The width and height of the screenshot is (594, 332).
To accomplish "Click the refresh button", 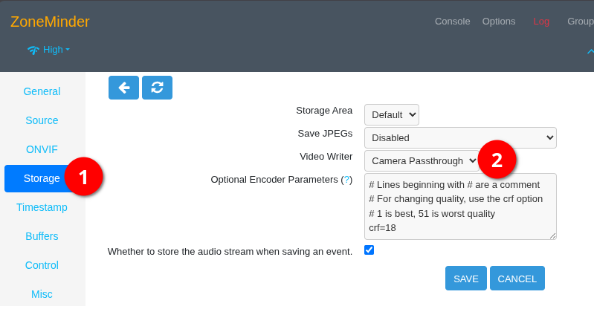I will click(157, 88).
